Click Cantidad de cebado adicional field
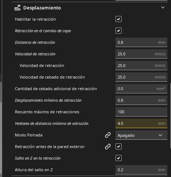 point(141,89)
